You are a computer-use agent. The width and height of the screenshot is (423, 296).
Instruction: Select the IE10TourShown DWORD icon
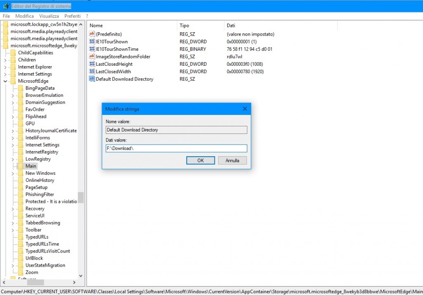point(92,42)
